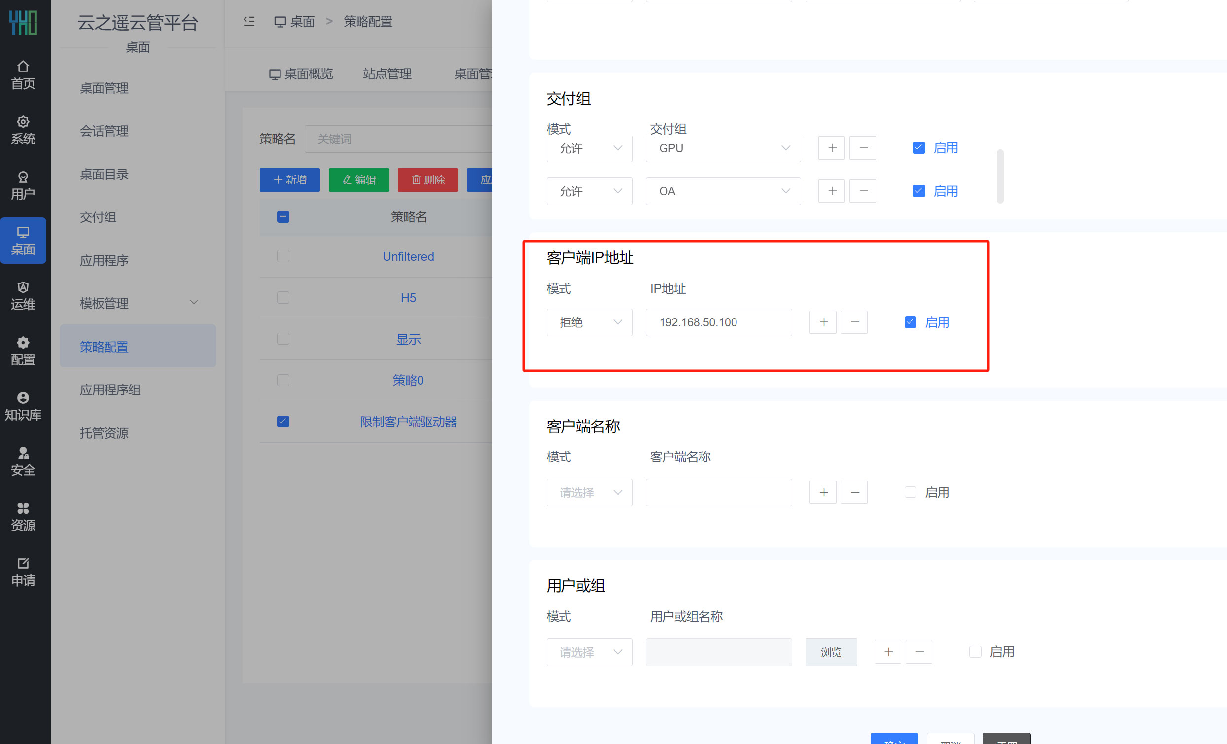This screenshot has height=744, width=1227.
Task: Enable the 用户或组 启用 checkbox
Action: tap(975, 652)
